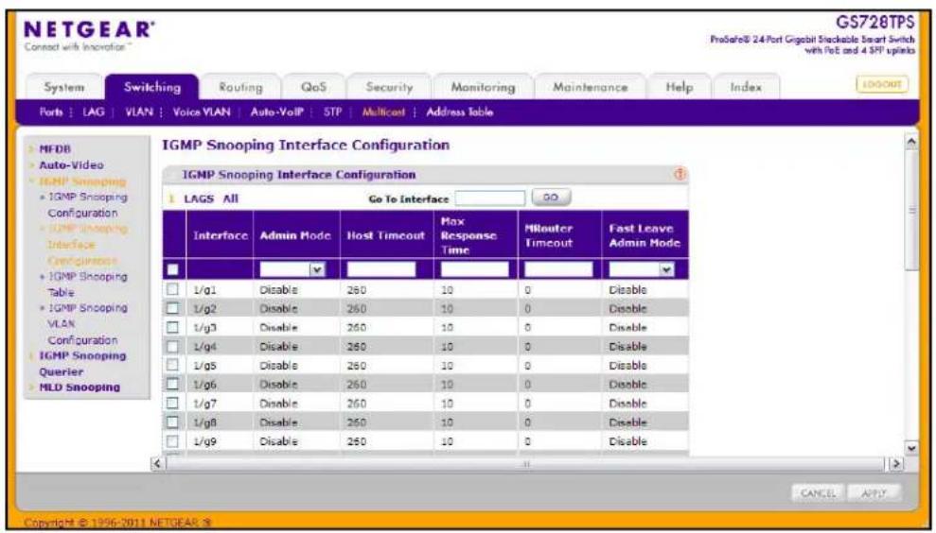Viewport: 936px width, 533px height.
Task: Click the Interface column header
Action: (221, 235)
